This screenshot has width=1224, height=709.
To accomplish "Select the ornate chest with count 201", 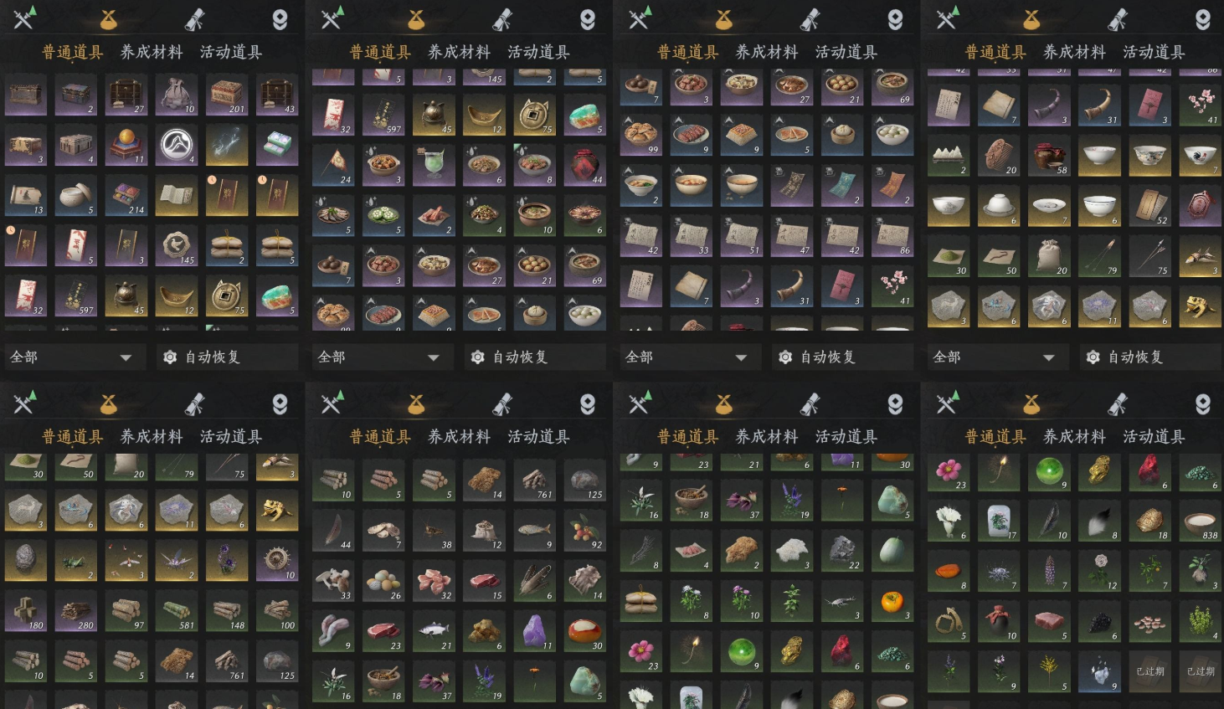I will tap(227, 95).
